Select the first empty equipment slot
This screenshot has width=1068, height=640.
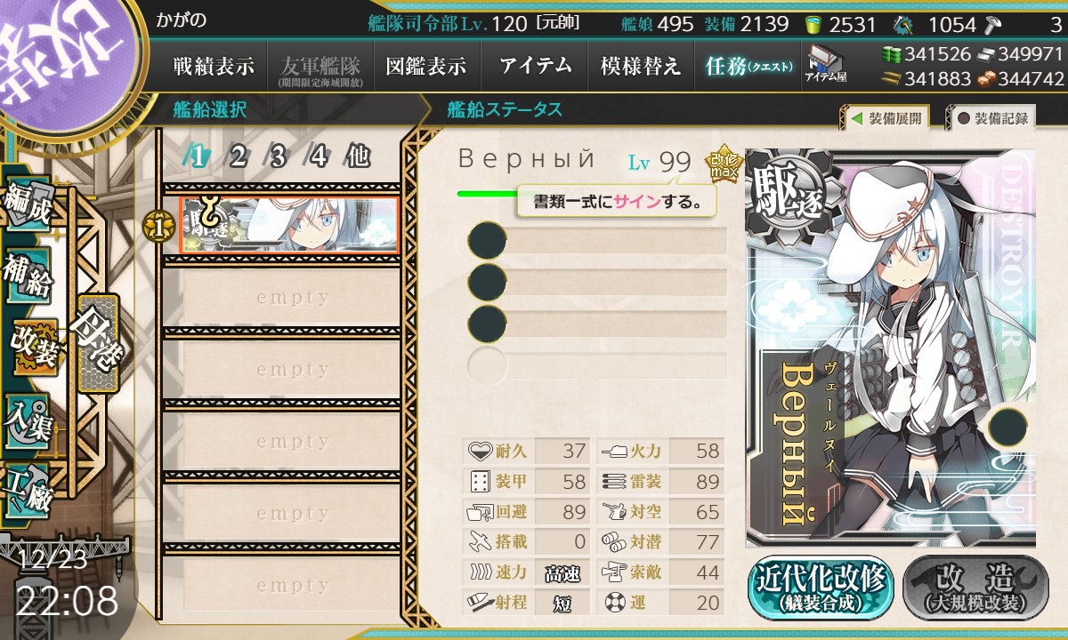tap(597, 240)
